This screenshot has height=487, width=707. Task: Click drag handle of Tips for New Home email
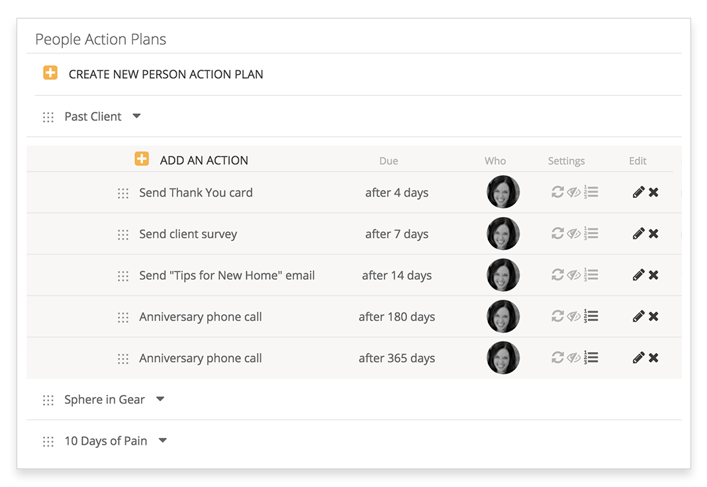point(123,276)
